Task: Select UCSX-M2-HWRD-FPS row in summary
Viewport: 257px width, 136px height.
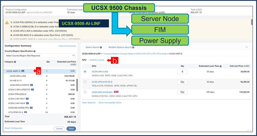Action: click(40, 108)
